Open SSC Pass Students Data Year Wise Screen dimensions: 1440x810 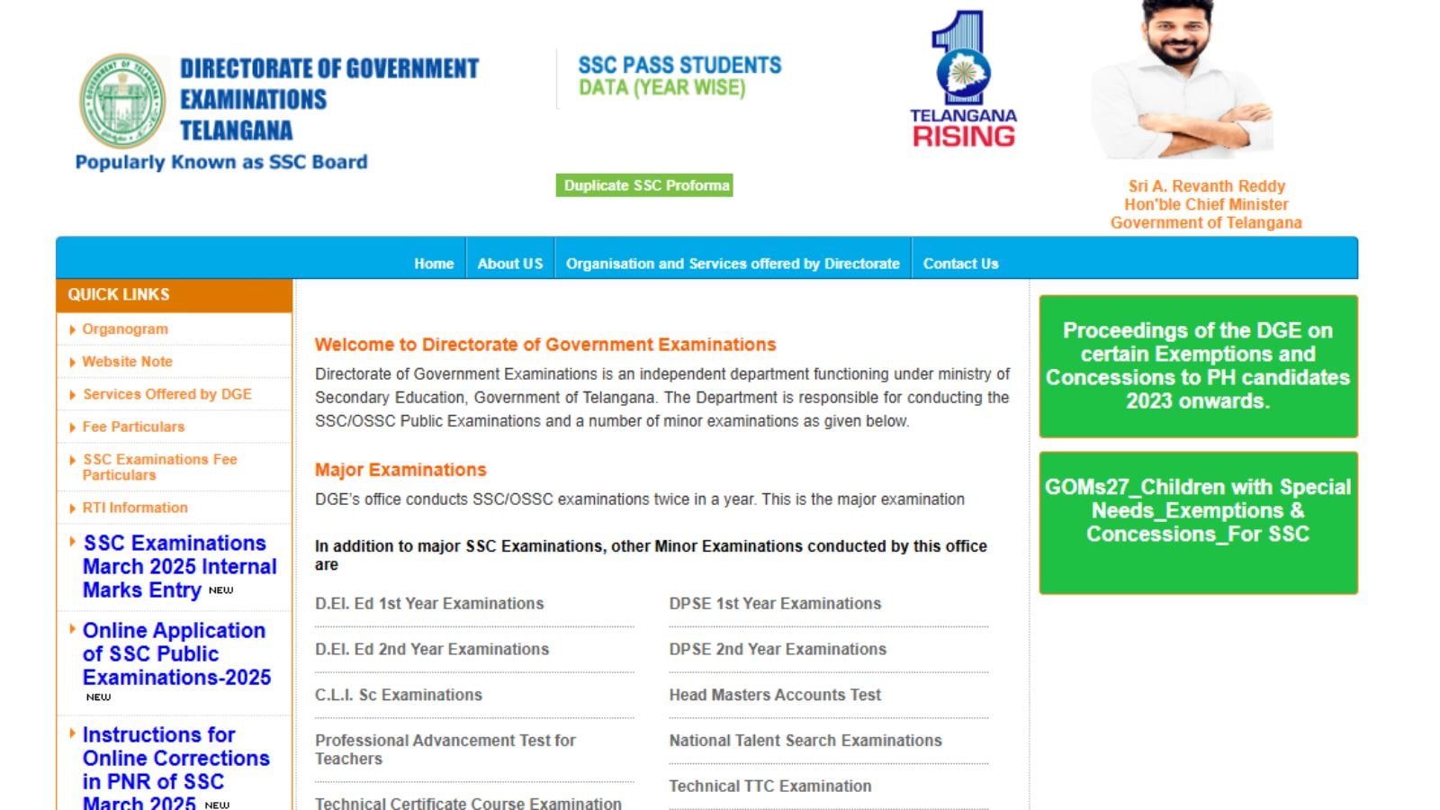pos(679,76)
